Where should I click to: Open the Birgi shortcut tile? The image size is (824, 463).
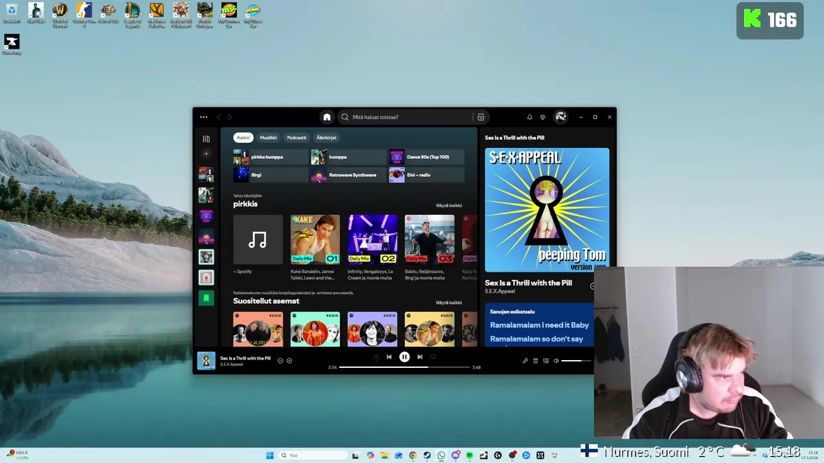point(270,175)
